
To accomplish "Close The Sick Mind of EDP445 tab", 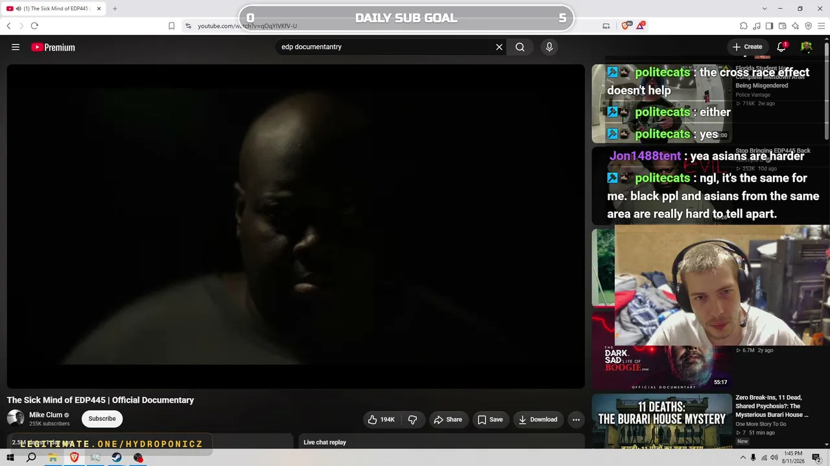I will [99, 8].
